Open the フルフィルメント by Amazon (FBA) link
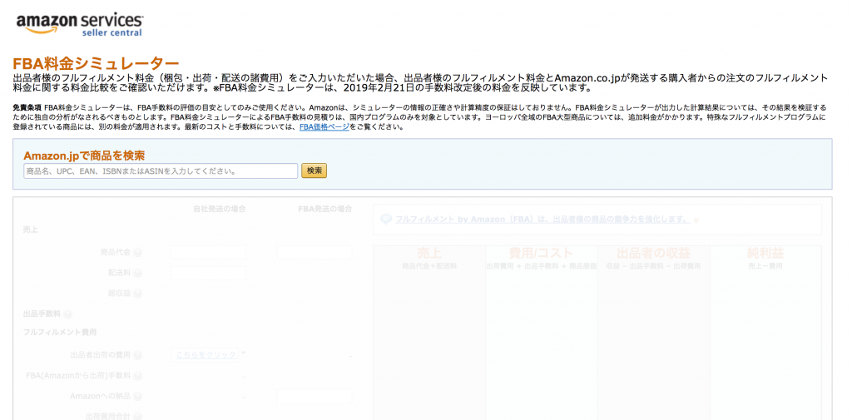Image resolution: width=852 pixels, height=420 pixels. [542, 220]
